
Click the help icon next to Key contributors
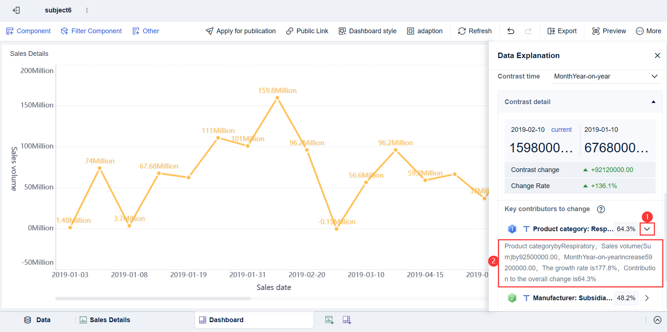tap(601, 209)
